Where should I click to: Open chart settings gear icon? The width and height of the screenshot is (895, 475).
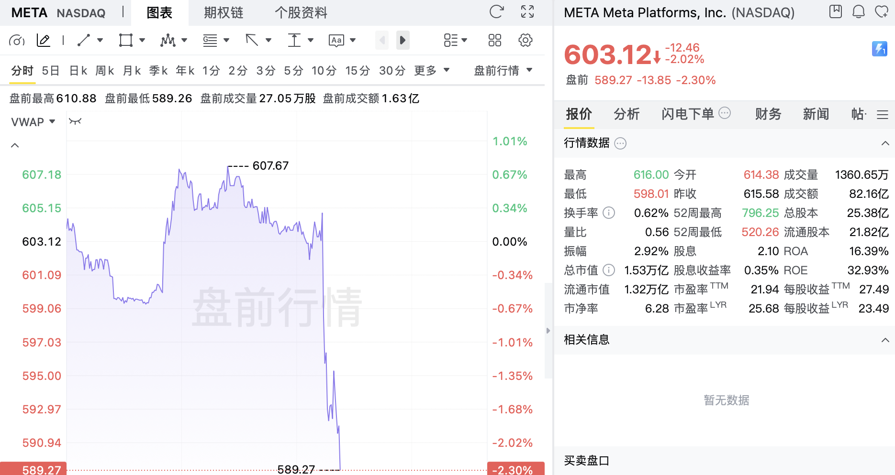526,41
